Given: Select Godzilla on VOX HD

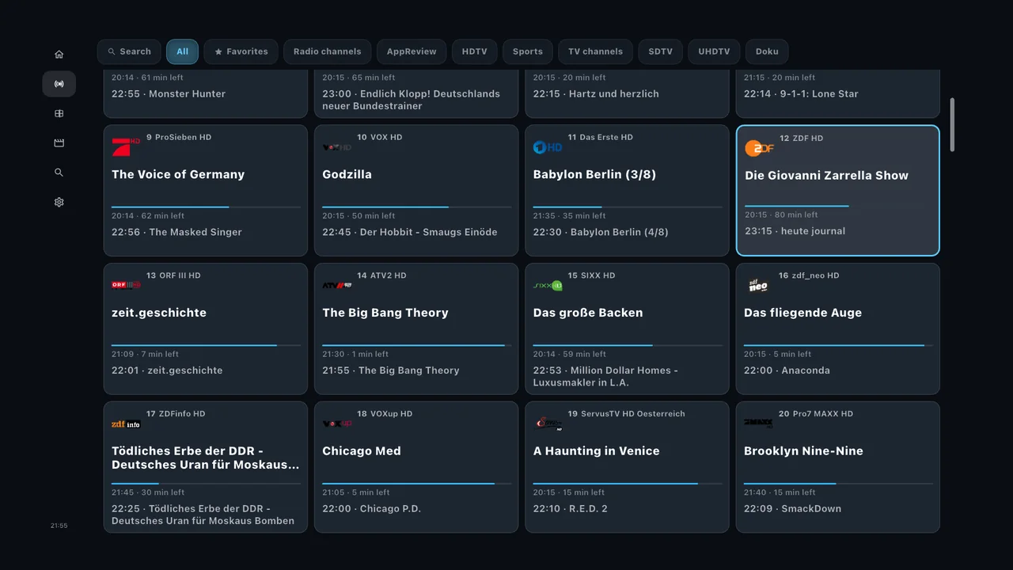Looking at the screenshot, I should pyautogui.click(x=347, y=174).
